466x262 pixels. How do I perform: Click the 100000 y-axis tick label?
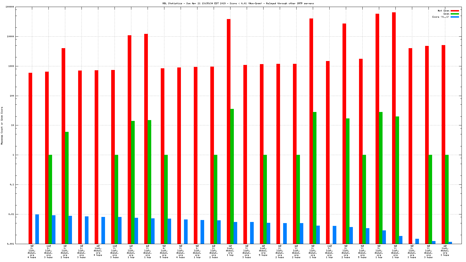pos(10,7)
